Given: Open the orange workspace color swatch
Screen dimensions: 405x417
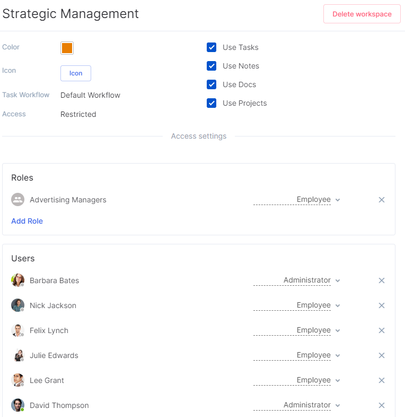Looking at the screenshot, I should [x=67, y=48].
